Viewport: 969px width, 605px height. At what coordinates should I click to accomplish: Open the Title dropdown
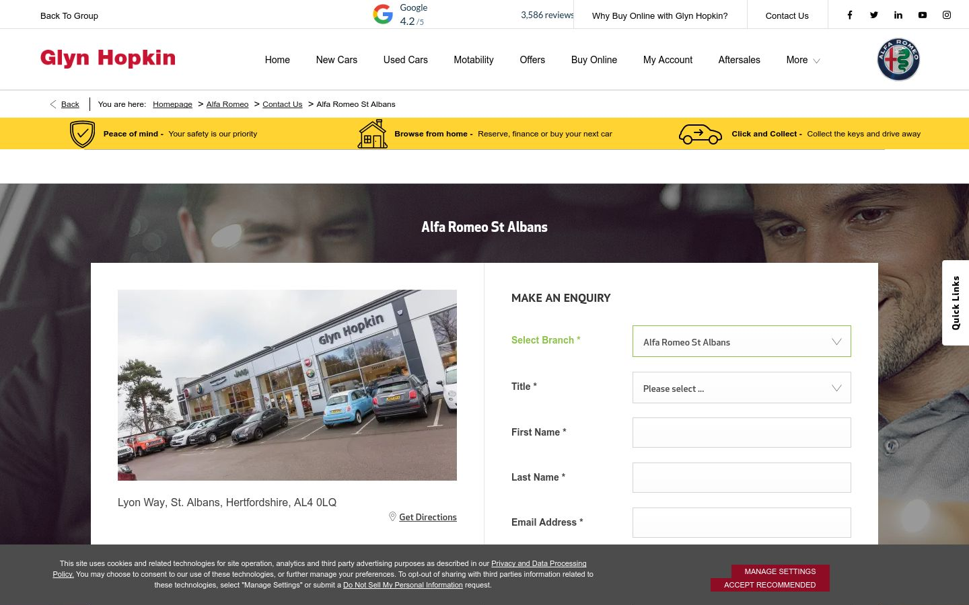742,388
